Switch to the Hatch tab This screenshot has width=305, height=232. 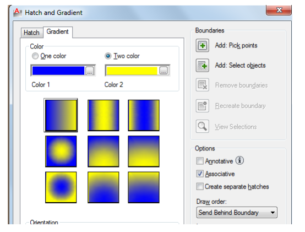click(32, 33)
